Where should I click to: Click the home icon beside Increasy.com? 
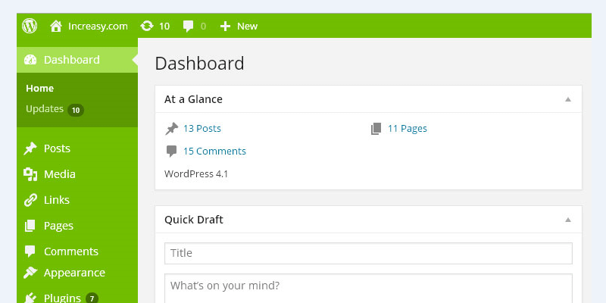click(55, 26)
